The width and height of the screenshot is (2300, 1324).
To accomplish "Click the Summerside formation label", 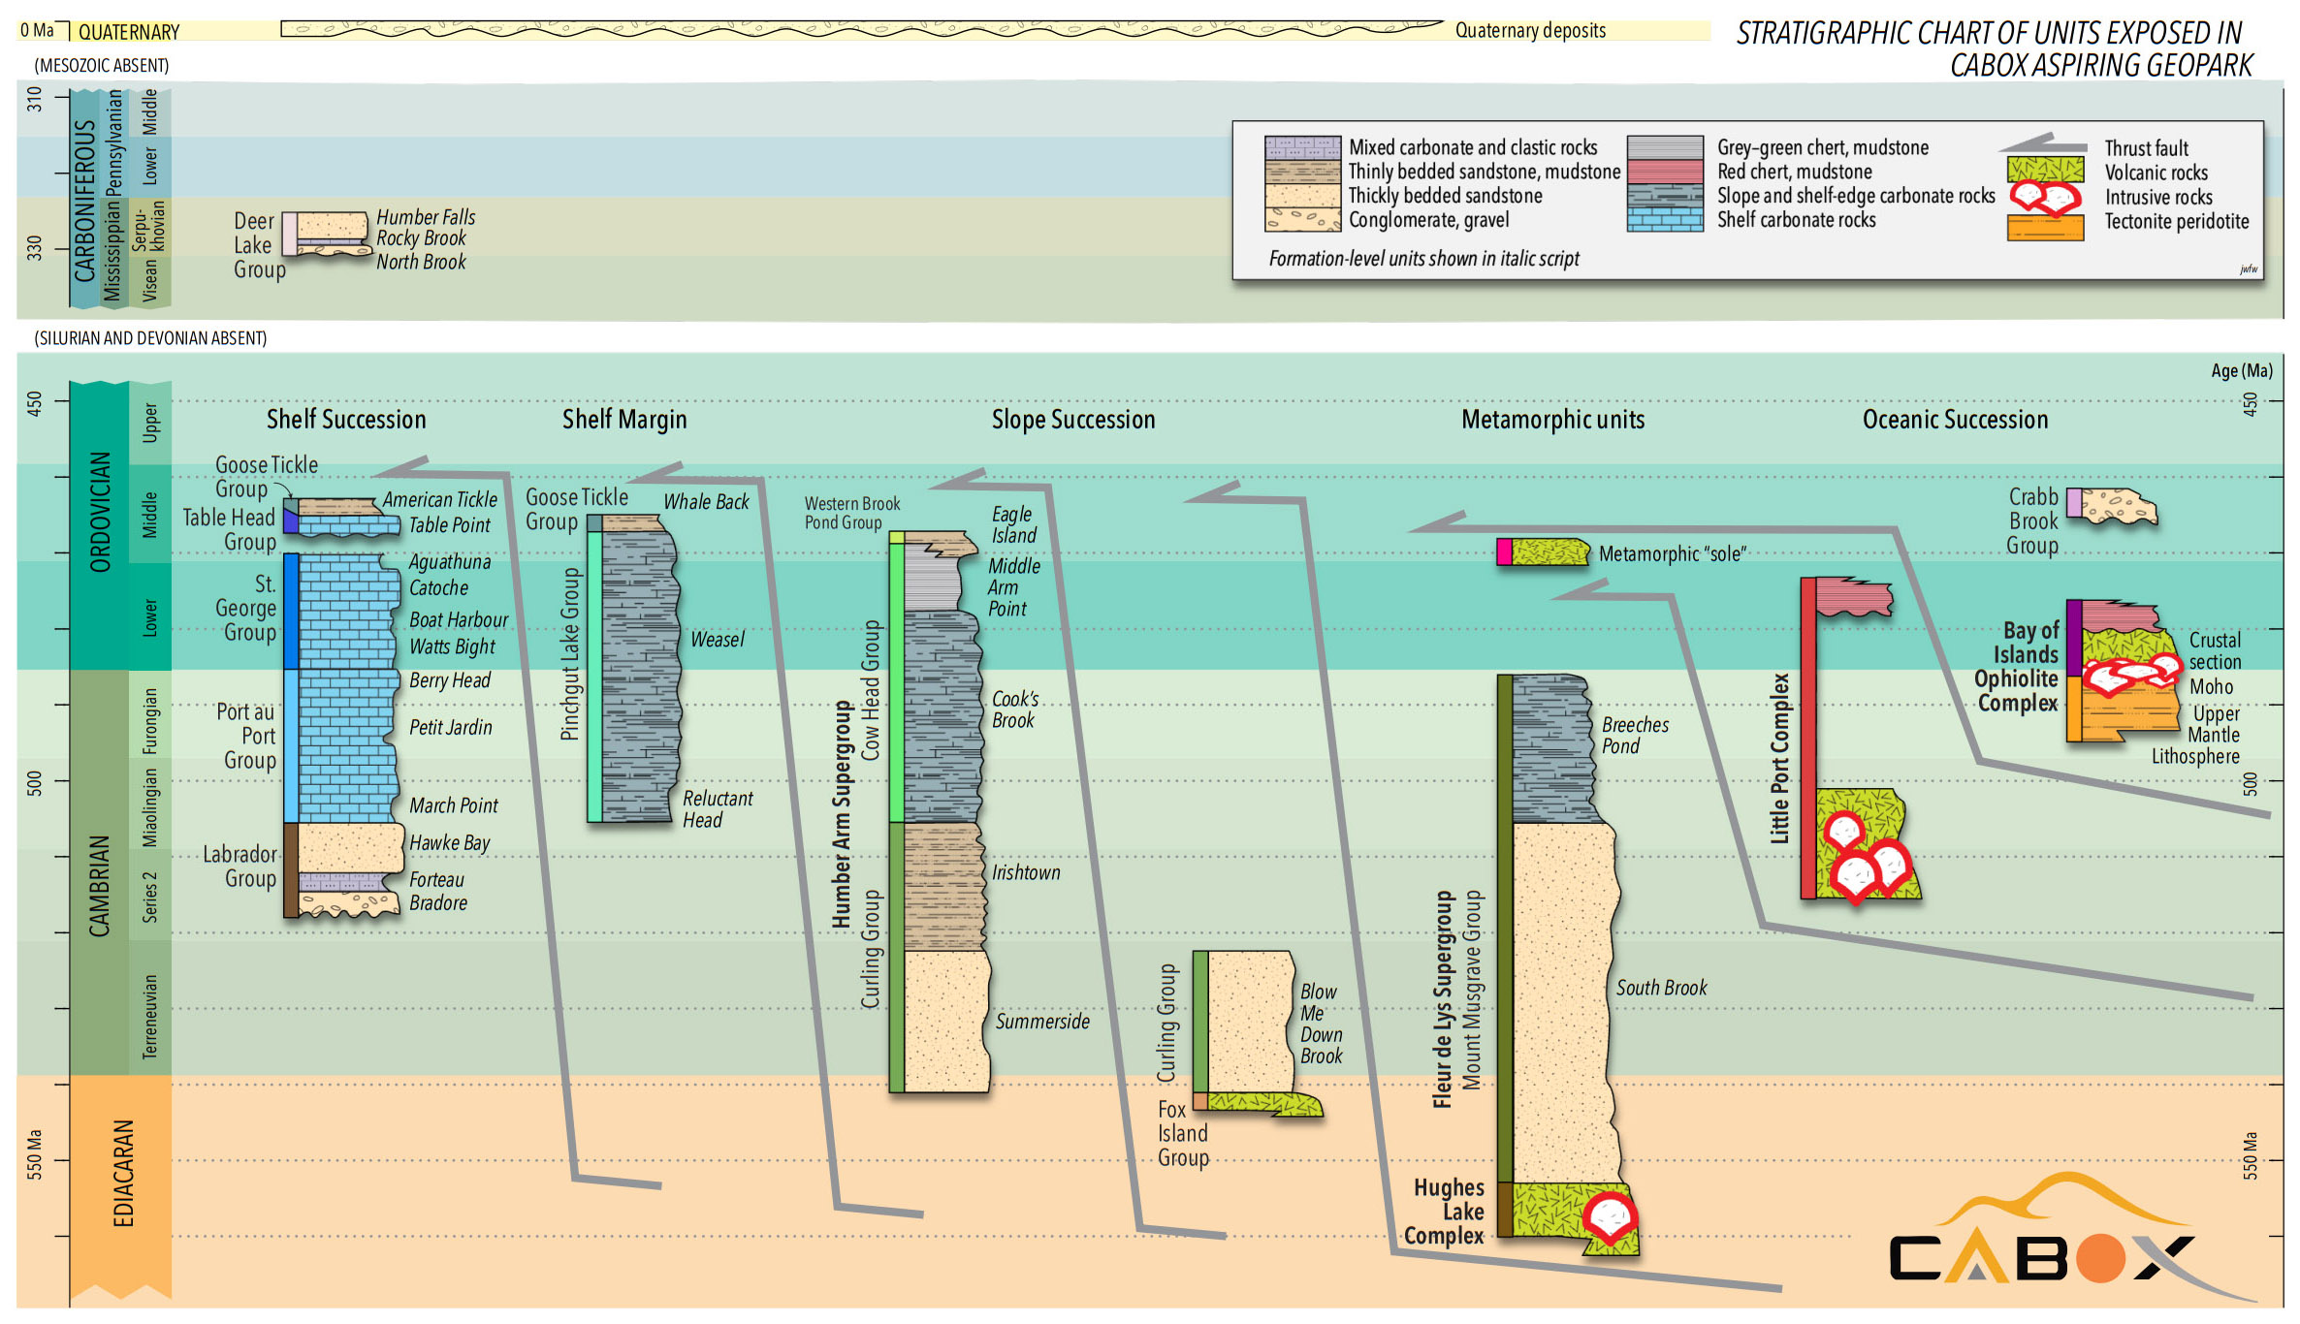I will coord(1042,1022).
